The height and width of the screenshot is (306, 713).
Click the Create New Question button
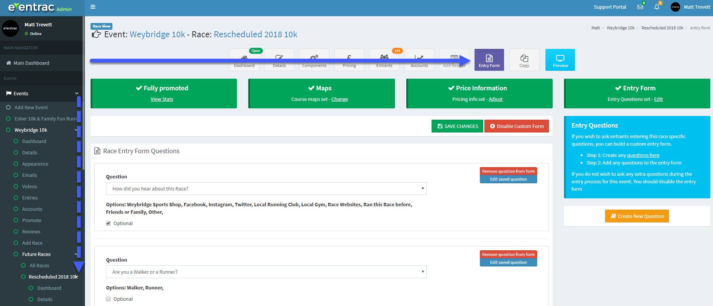pyautogui.click(x=637, y=216)
